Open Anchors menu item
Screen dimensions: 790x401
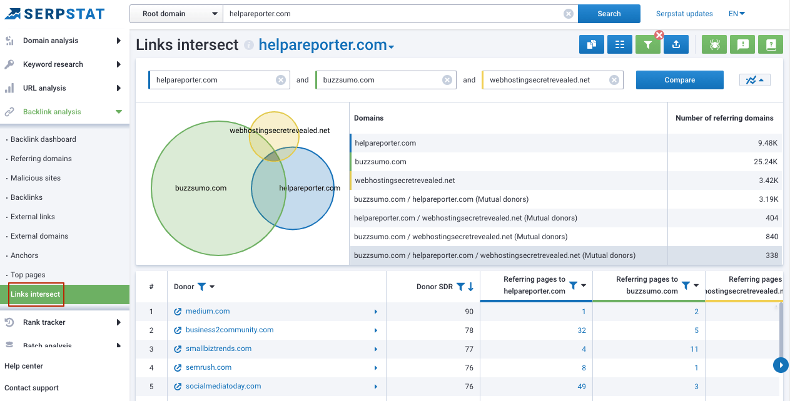(x=24, y=255)
